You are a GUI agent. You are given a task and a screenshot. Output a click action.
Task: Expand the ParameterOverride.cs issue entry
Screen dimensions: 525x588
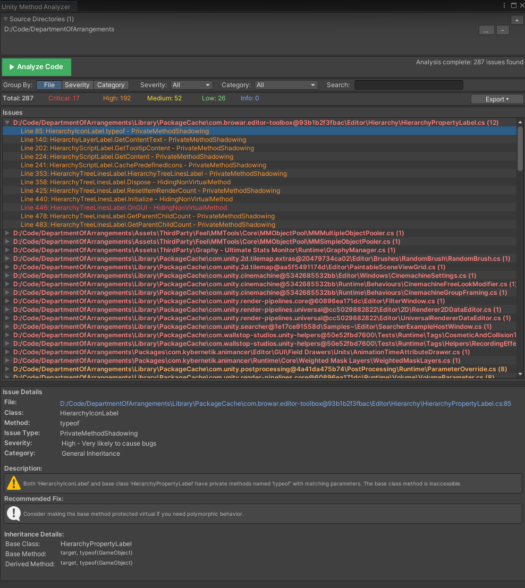click(6, 369)
